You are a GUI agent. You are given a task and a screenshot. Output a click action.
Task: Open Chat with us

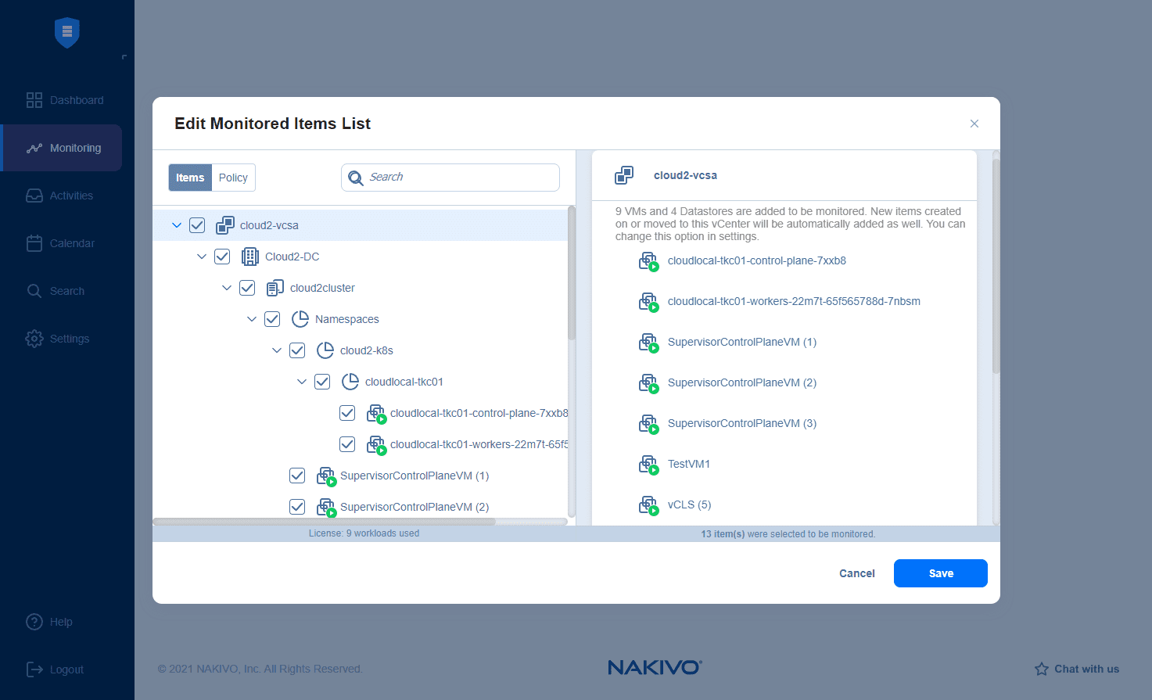point(1078,669)
